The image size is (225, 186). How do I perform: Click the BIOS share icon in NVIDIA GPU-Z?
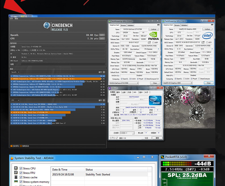click(x=149, y=43)
